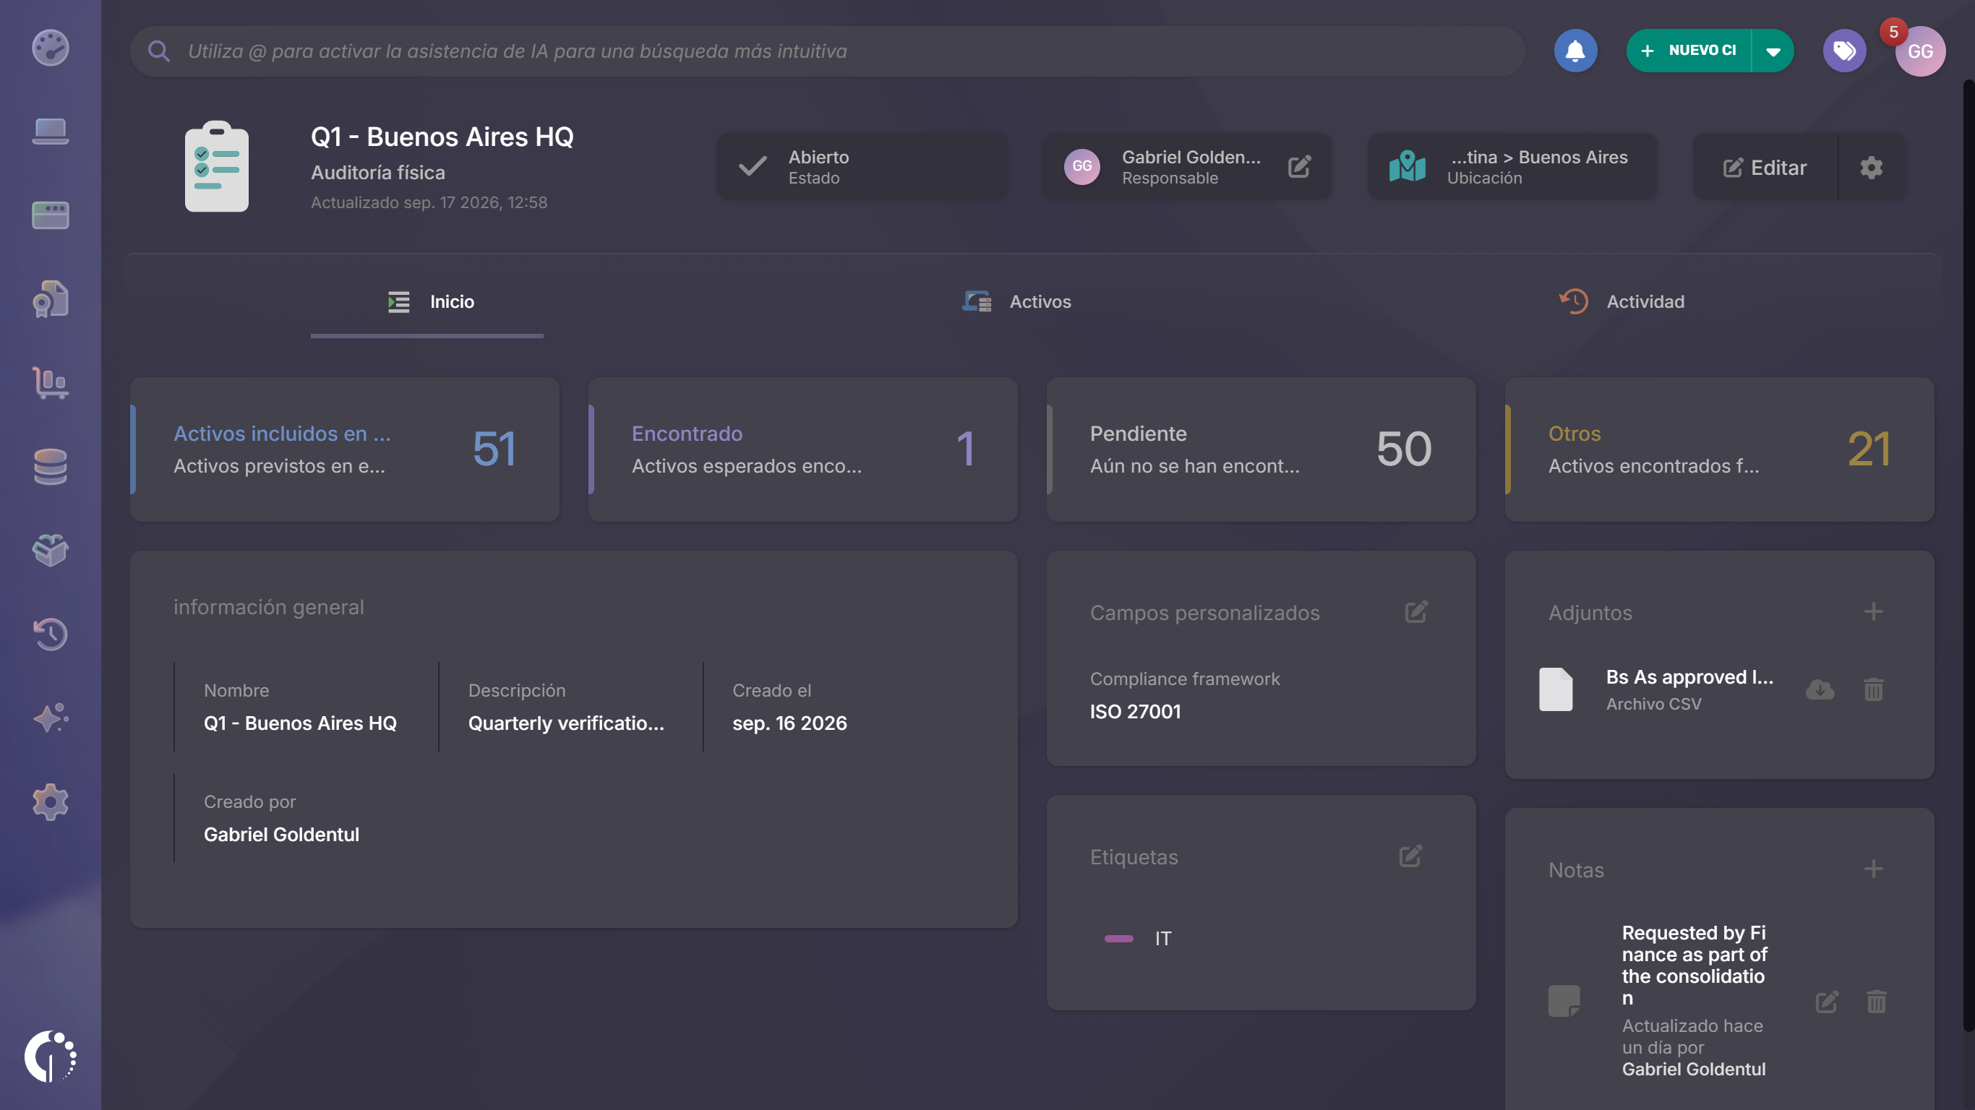
Task: Open the AI sparkles icon in sidebar
Action: coord(50,718)
